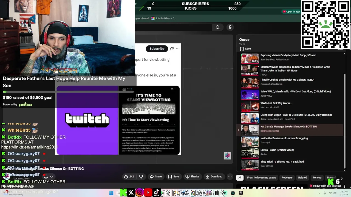The image size is (351, 197).
Task: Click the Grok icon beside Subscribe
Action: pos(172,49)
